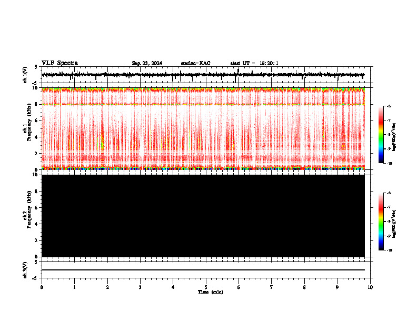Click the "-8" label on the lower colorbar
The width and height of the screenshot is (417, 322).
pos(389,222)
